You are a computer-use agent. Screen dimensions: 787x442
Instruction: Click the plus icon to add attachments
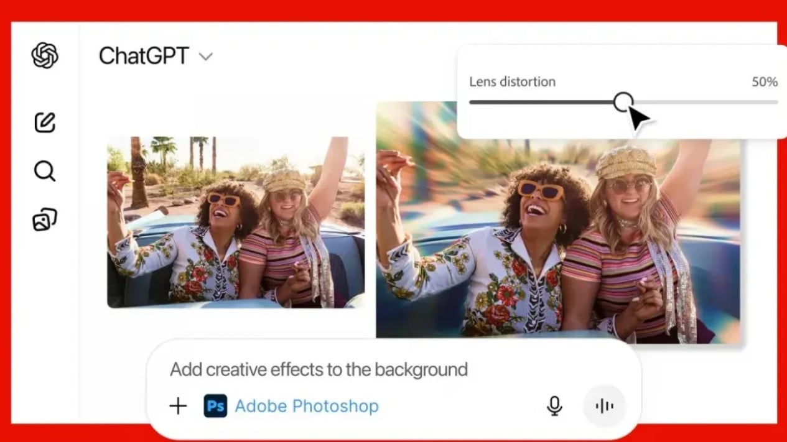pyautogui.click(x=178, y=407)
